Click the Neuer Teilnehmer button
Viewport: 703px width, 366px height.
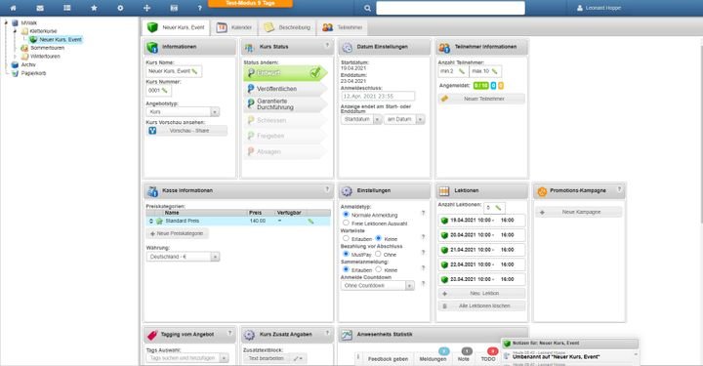(481, 99)
